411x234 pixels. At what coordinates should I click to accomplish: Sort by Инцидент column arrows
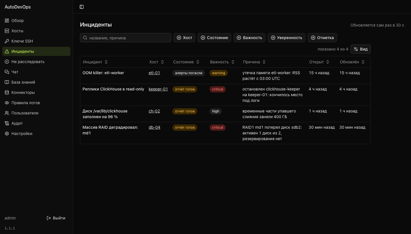106,62
